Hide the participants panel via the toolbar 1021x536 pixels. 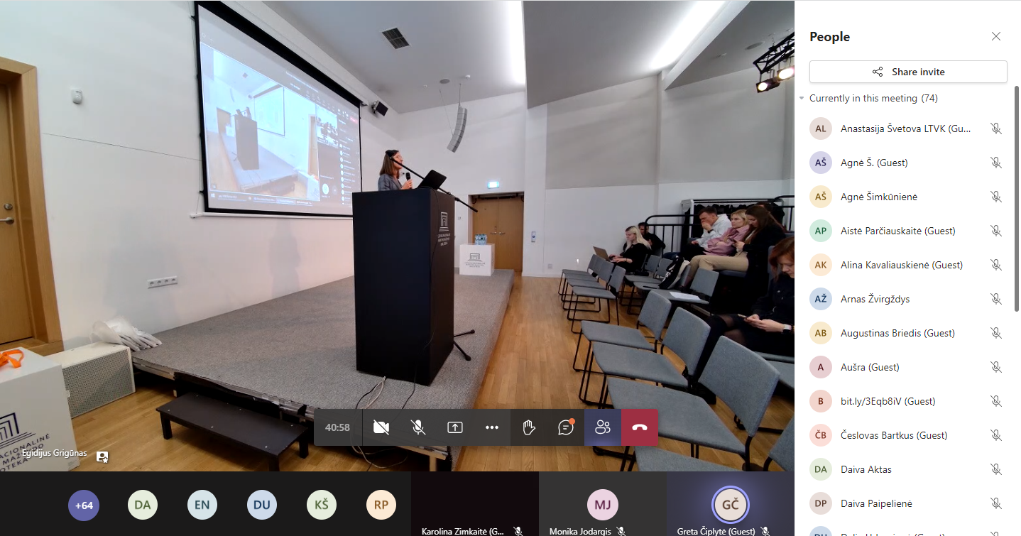pyautogui.click(x=603, y=427)
